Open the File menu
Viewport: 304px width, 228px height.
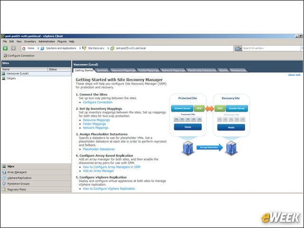pyautogui.click(x=5, y=41)
